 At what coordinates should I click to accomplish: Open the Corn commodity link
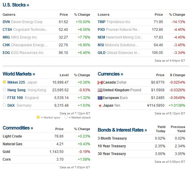(7, 159)
